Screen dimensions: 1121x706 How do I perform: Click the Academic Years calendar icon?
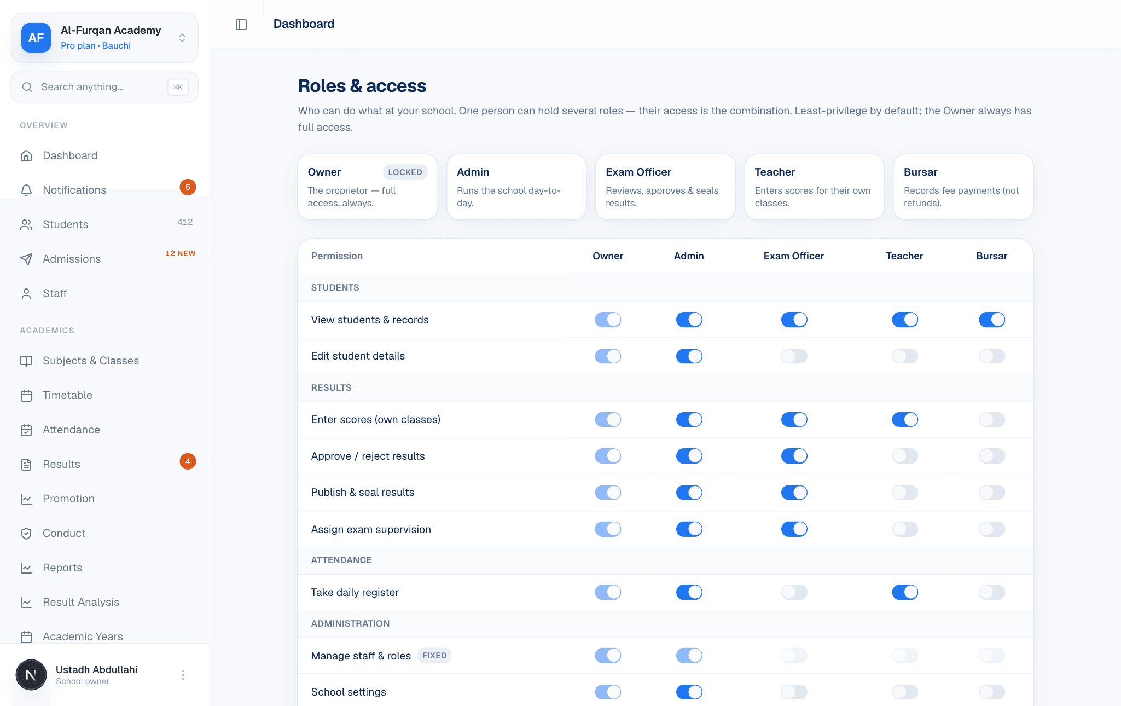click(26, 637)
